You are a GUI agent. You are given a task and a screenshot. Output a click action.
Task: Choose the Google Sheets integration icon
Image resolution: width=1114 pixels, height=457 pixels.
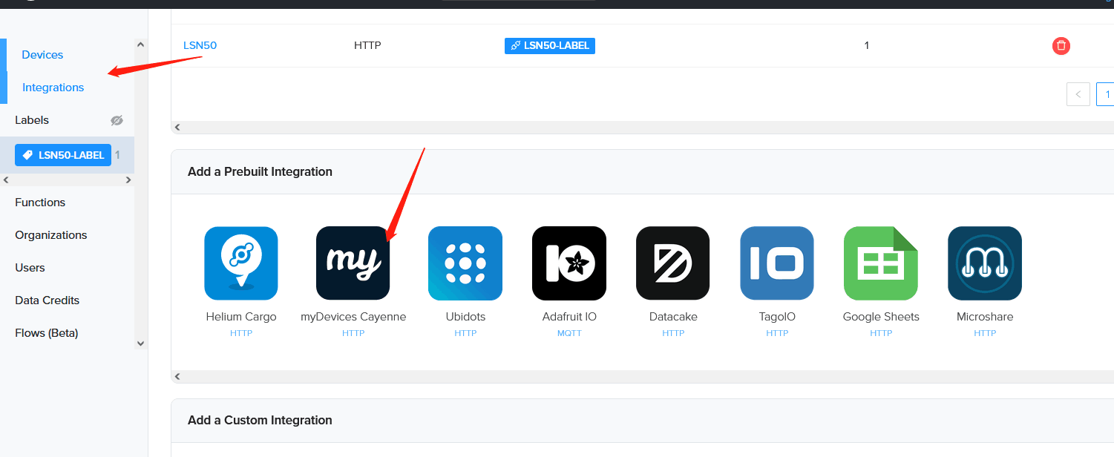coord(881,263)
